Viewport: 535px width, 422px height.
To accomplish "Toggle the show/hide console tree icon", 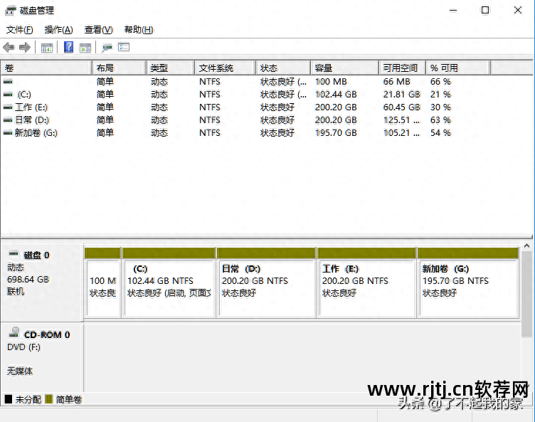I will coord(47,48).
